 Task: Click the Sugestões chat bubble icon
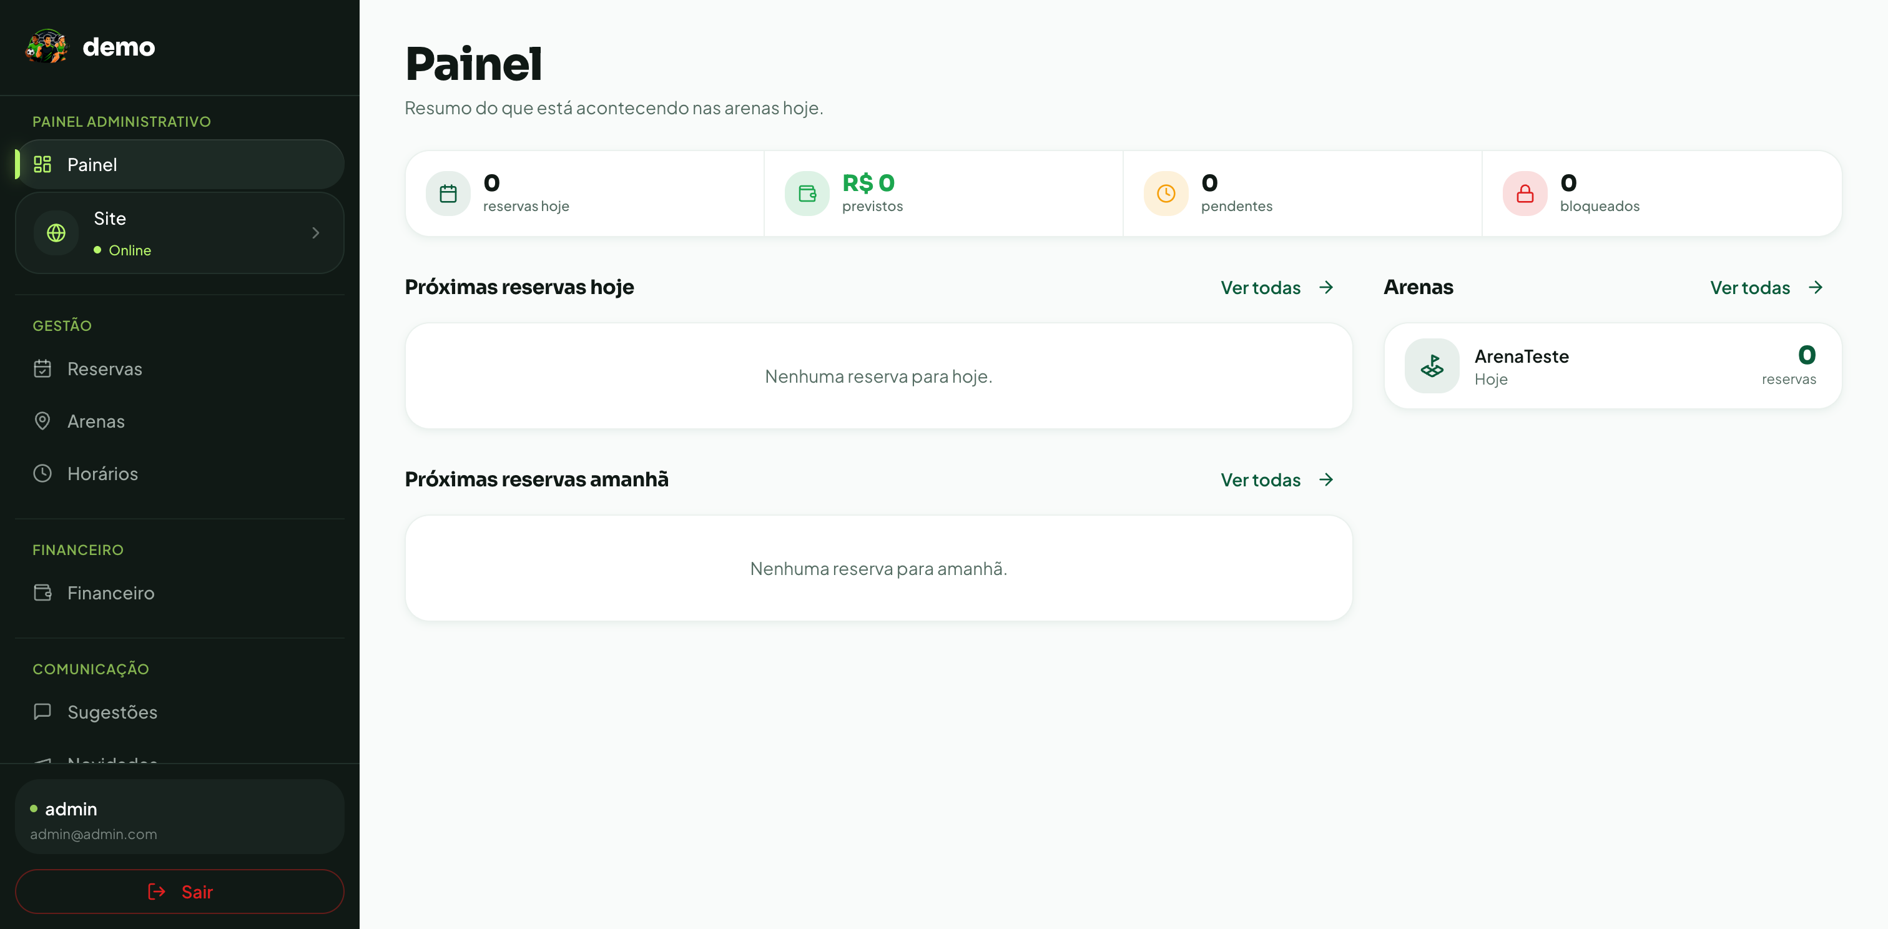(42, 711)
